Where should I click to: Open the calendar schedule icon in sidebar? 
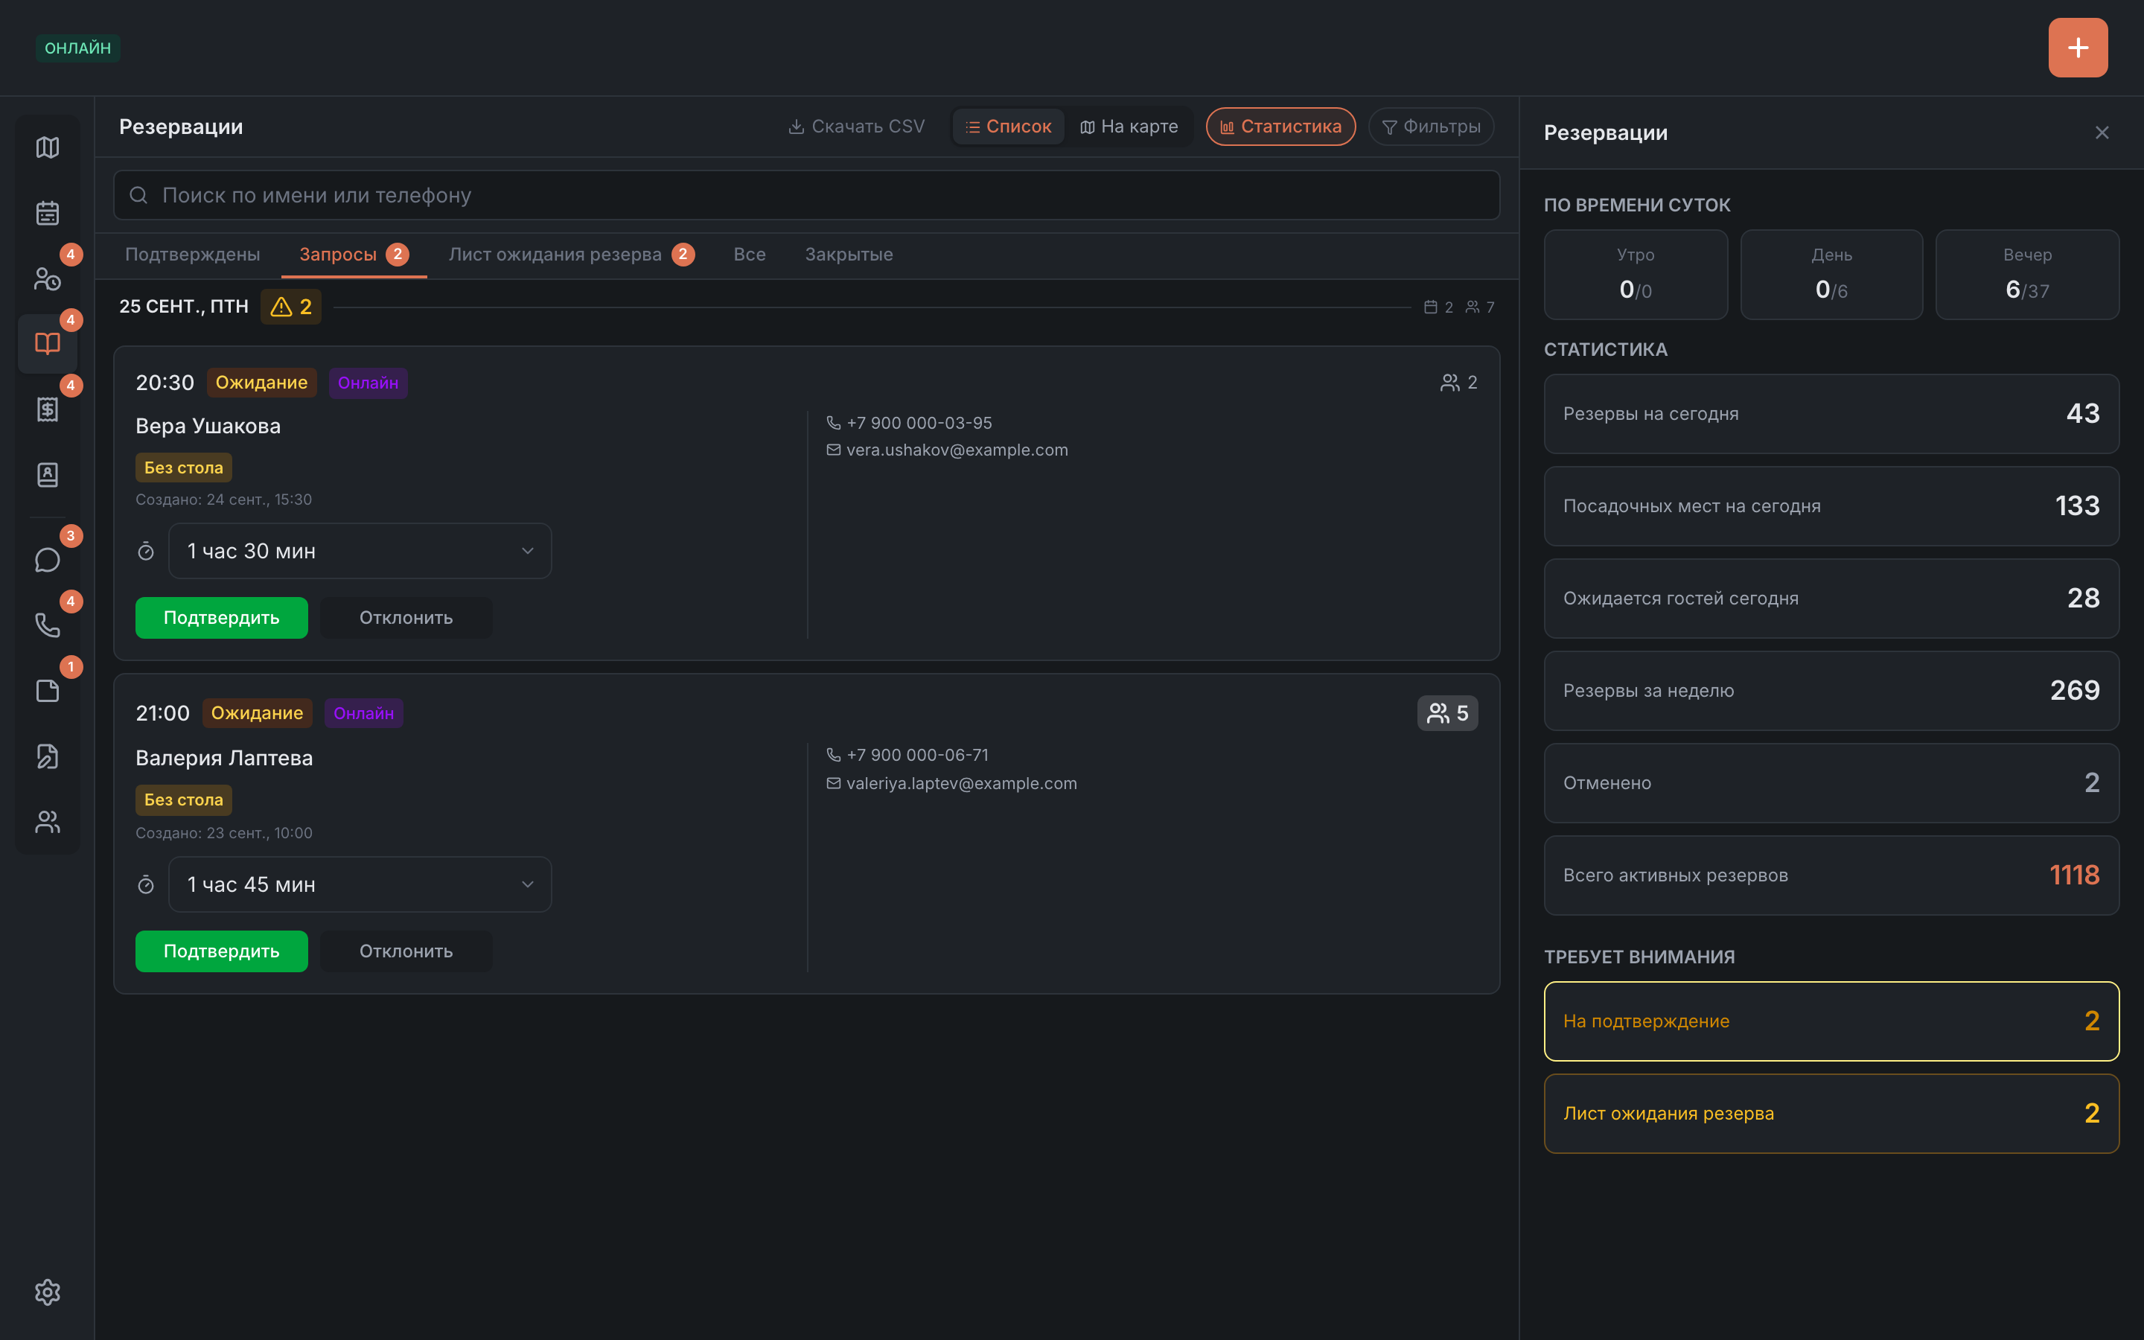click(x=47, y=213)
